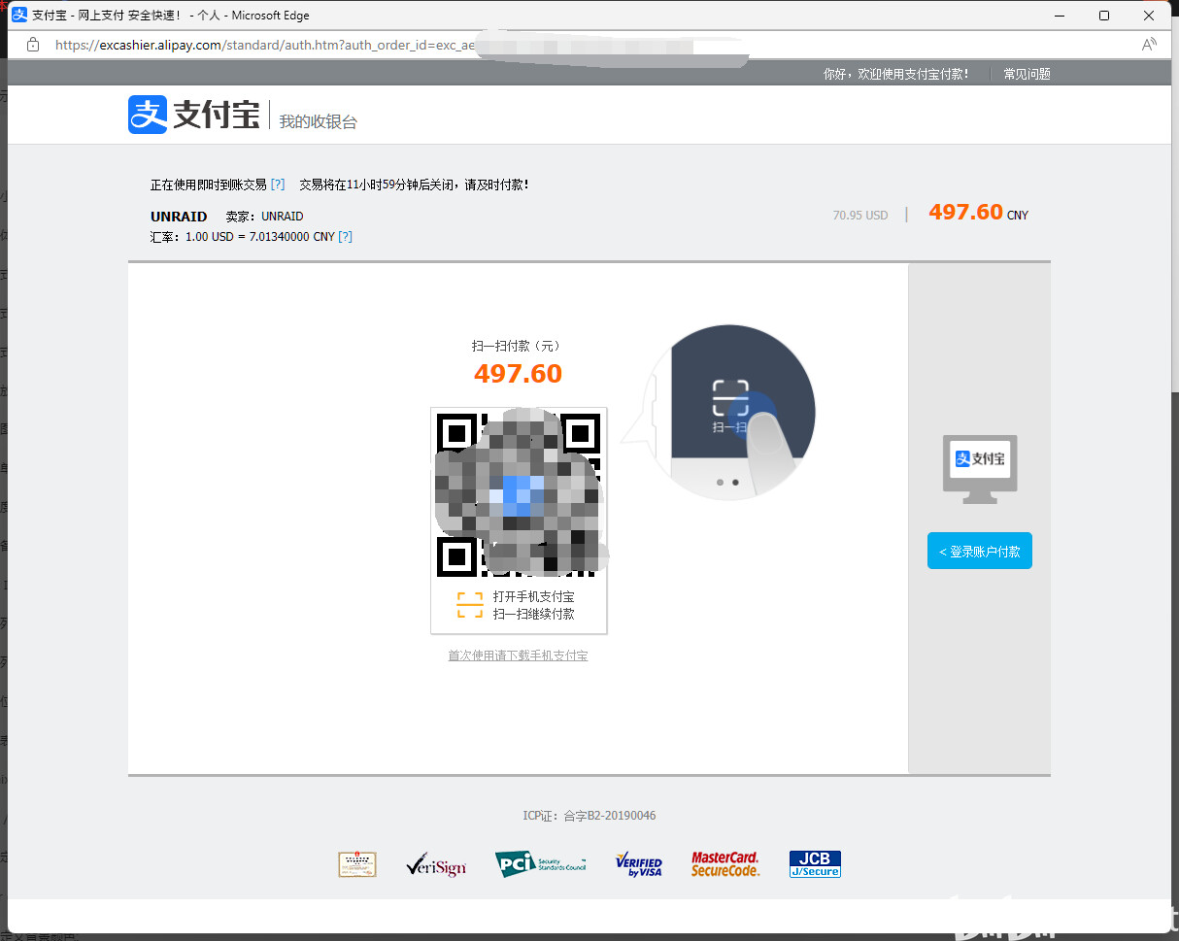The height and width of the screenshot is (941, 1179).
Task: Click the JCB J/Secure badge
Action: [x=815, y=864]
